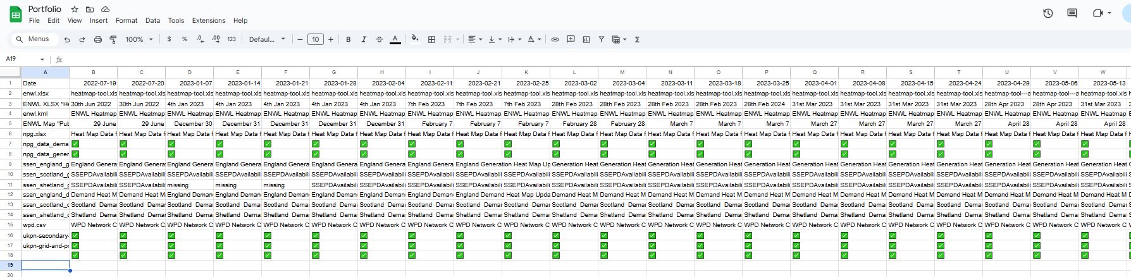Toggle the checkbox in B7 under 2022-07-19

(75, 144)
